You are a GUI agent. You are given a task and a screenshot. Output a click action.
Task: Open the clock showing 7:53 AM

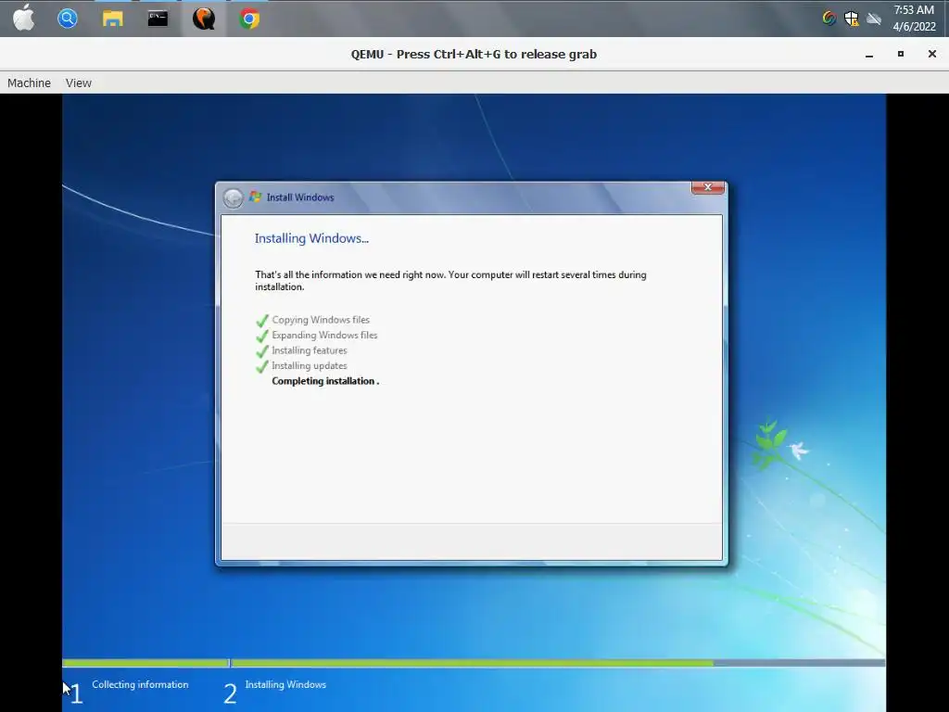click(914, 10)
